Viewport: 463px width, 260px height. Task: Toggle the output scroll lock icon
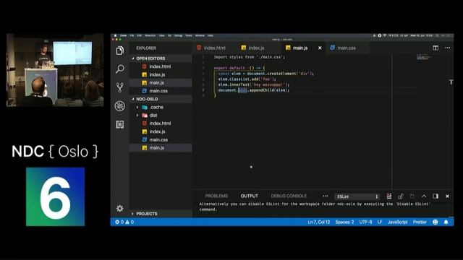[x=400, y=196]
